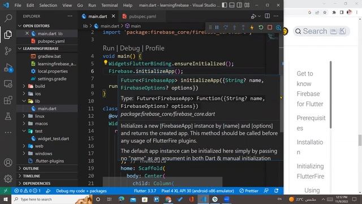This screenshot has height=204, width=362.
Task: Open the File menu
Action: [x=18, y=5]
